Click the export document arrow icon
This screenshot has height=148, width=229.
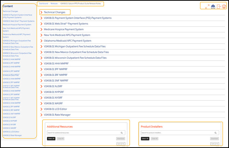[x=219, y=7]
